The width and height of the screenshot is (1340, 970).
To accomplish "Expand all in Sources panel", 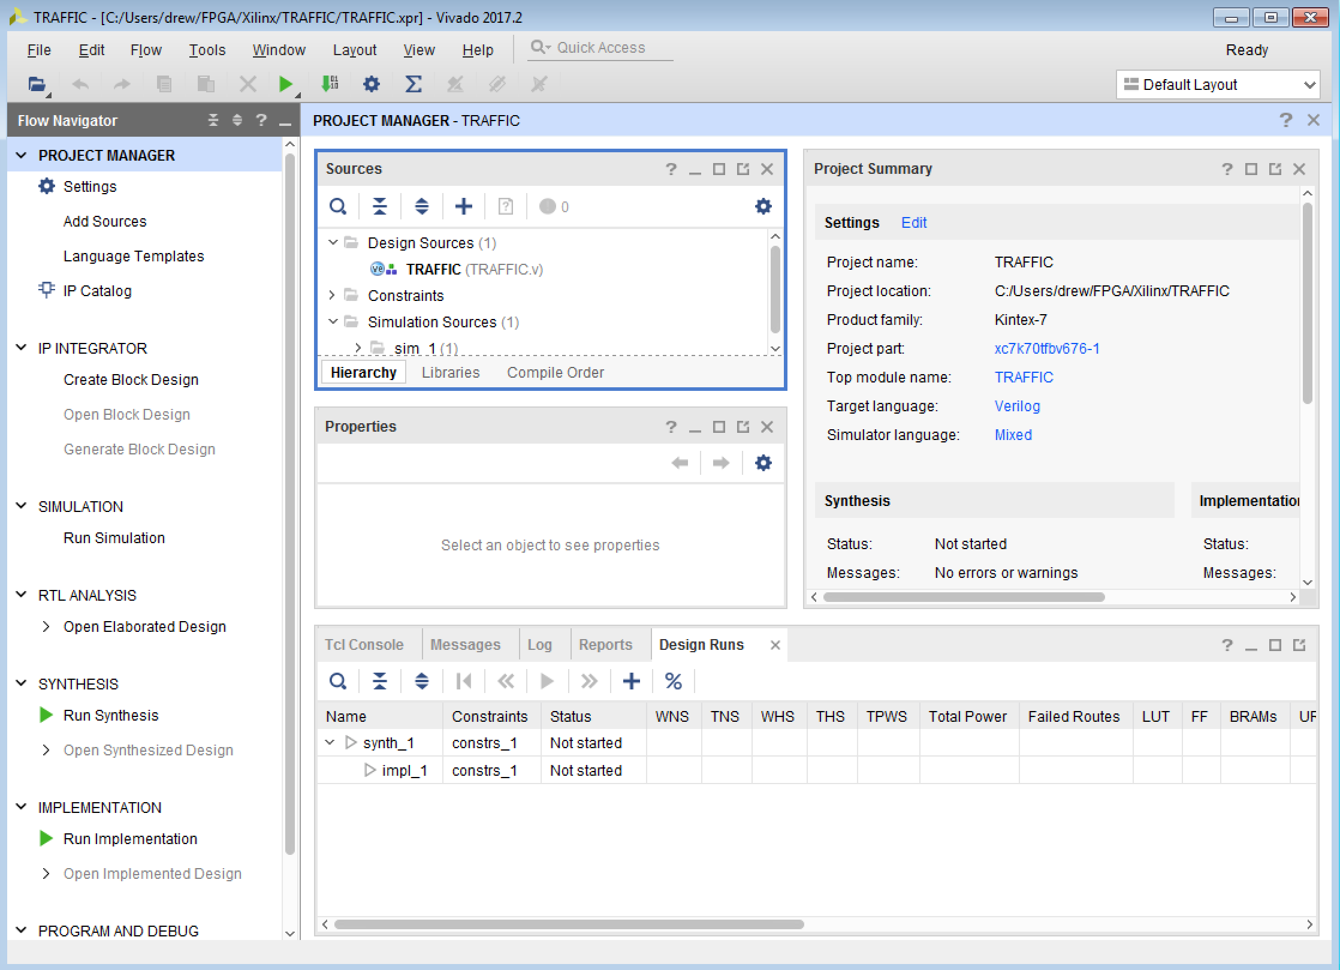I will click(422, 207).
